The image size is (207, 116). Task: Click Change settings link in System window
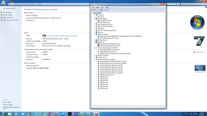tap(200, 52)
